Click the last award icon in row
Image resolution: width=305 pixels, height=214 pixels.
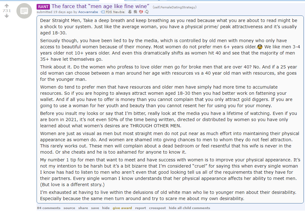147,12
